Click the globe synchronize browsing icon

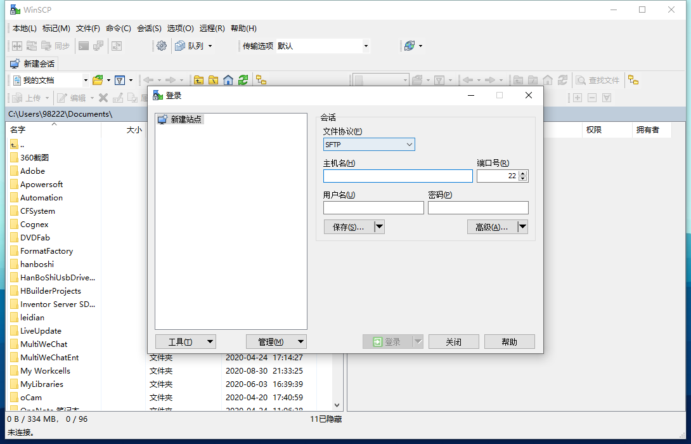[410, 46]
